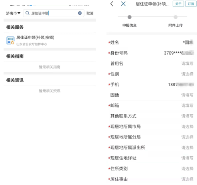Go back using the left arrow
The width and height of the screenshot is (197, 185).
tap(112, 4)
